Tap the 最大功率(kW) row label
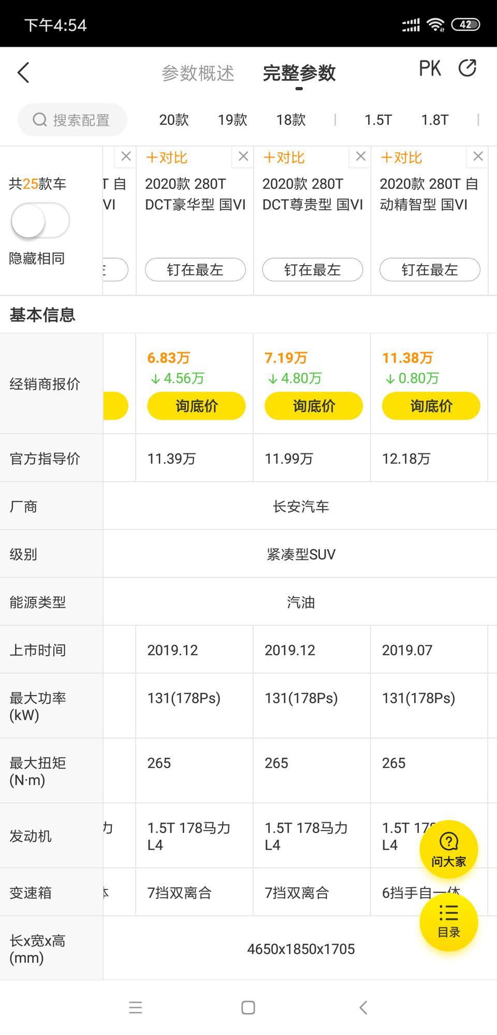The width and height of the screenshot is (497, 1035). pos(37,706)
